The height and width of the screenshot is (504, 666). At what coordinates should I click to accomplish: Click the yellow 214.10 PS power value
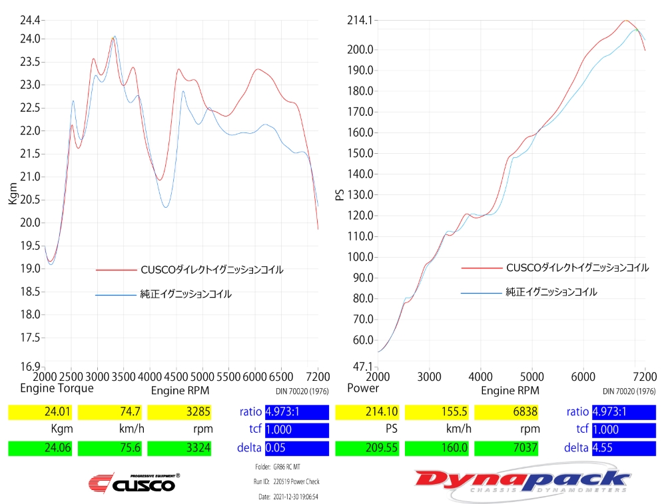pyautogui.click(x=368, y=412)
